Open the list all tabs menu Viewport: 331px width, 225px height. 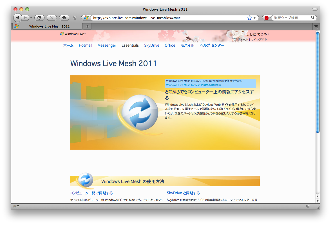tap(316, 26)
